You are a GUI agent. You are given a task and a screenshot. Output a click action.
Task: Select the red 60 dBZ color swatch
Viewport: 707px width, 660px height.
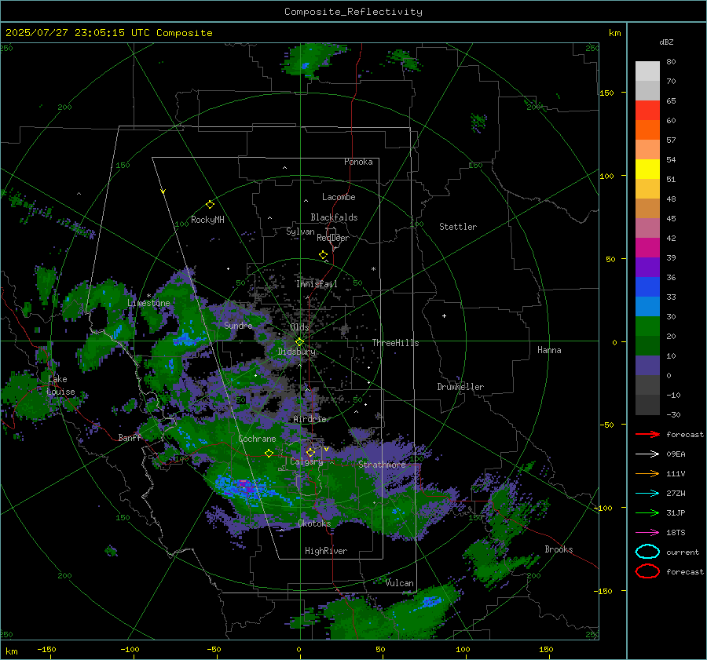(x=647, y=111)
